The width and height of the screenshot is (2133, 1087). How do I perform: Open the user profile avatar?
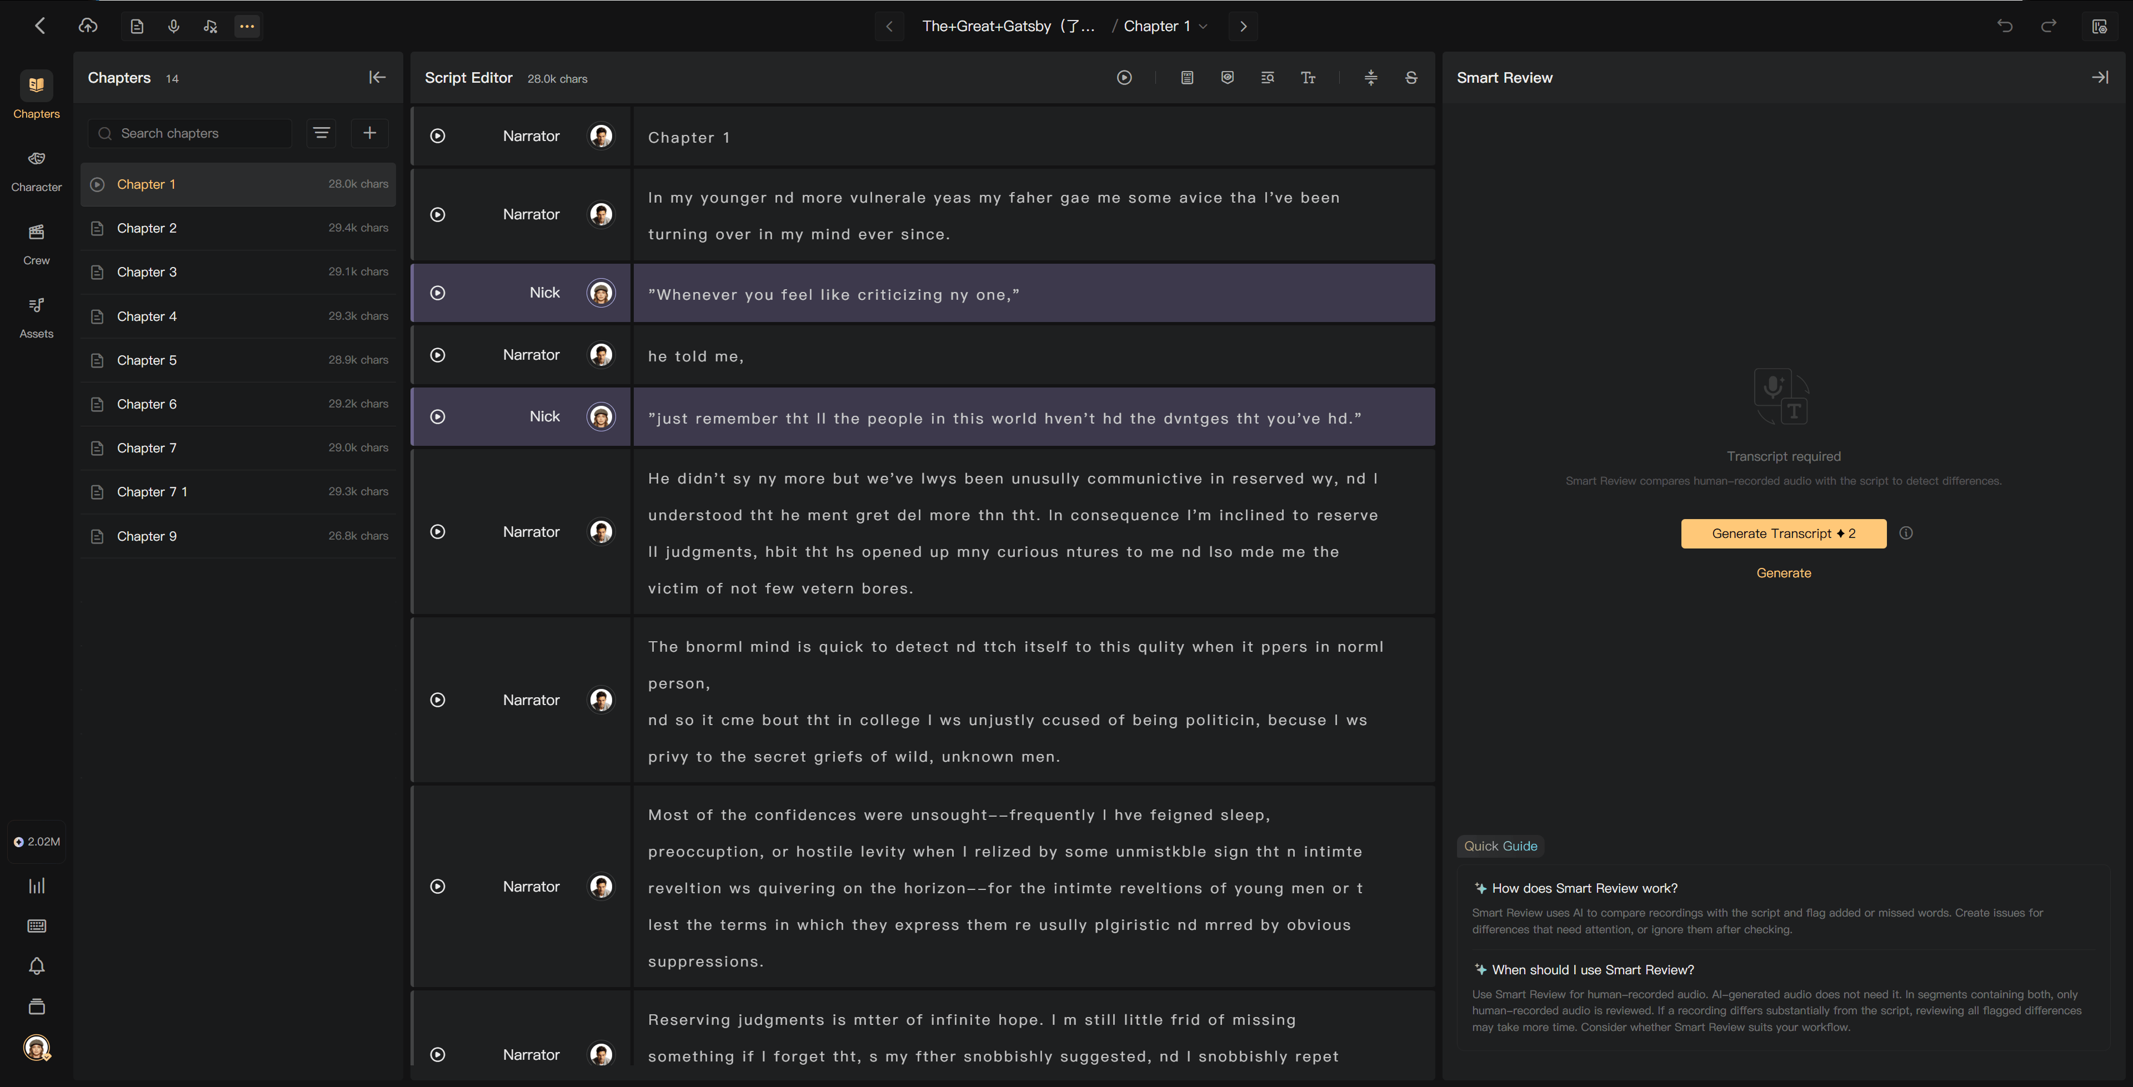pyautogui.click(x=37, y=1048)
